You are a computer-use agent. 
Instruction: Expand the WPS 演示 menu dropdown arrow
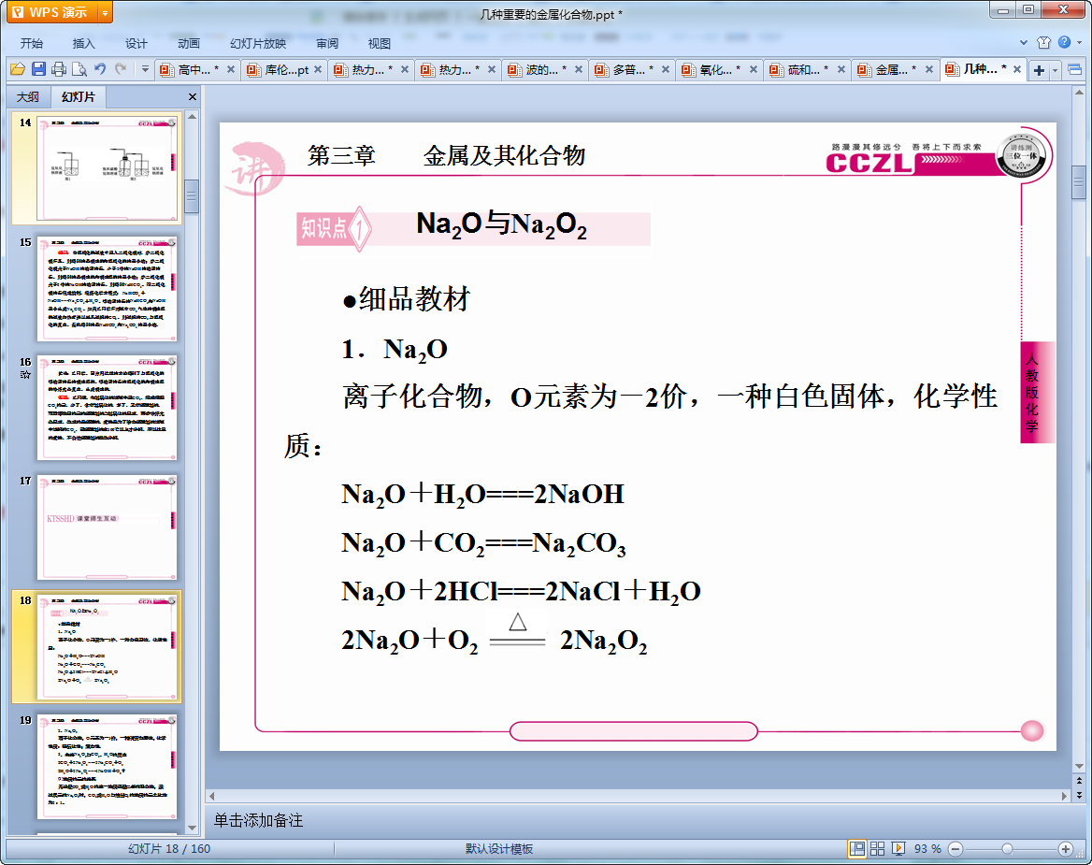click(105, 12)
